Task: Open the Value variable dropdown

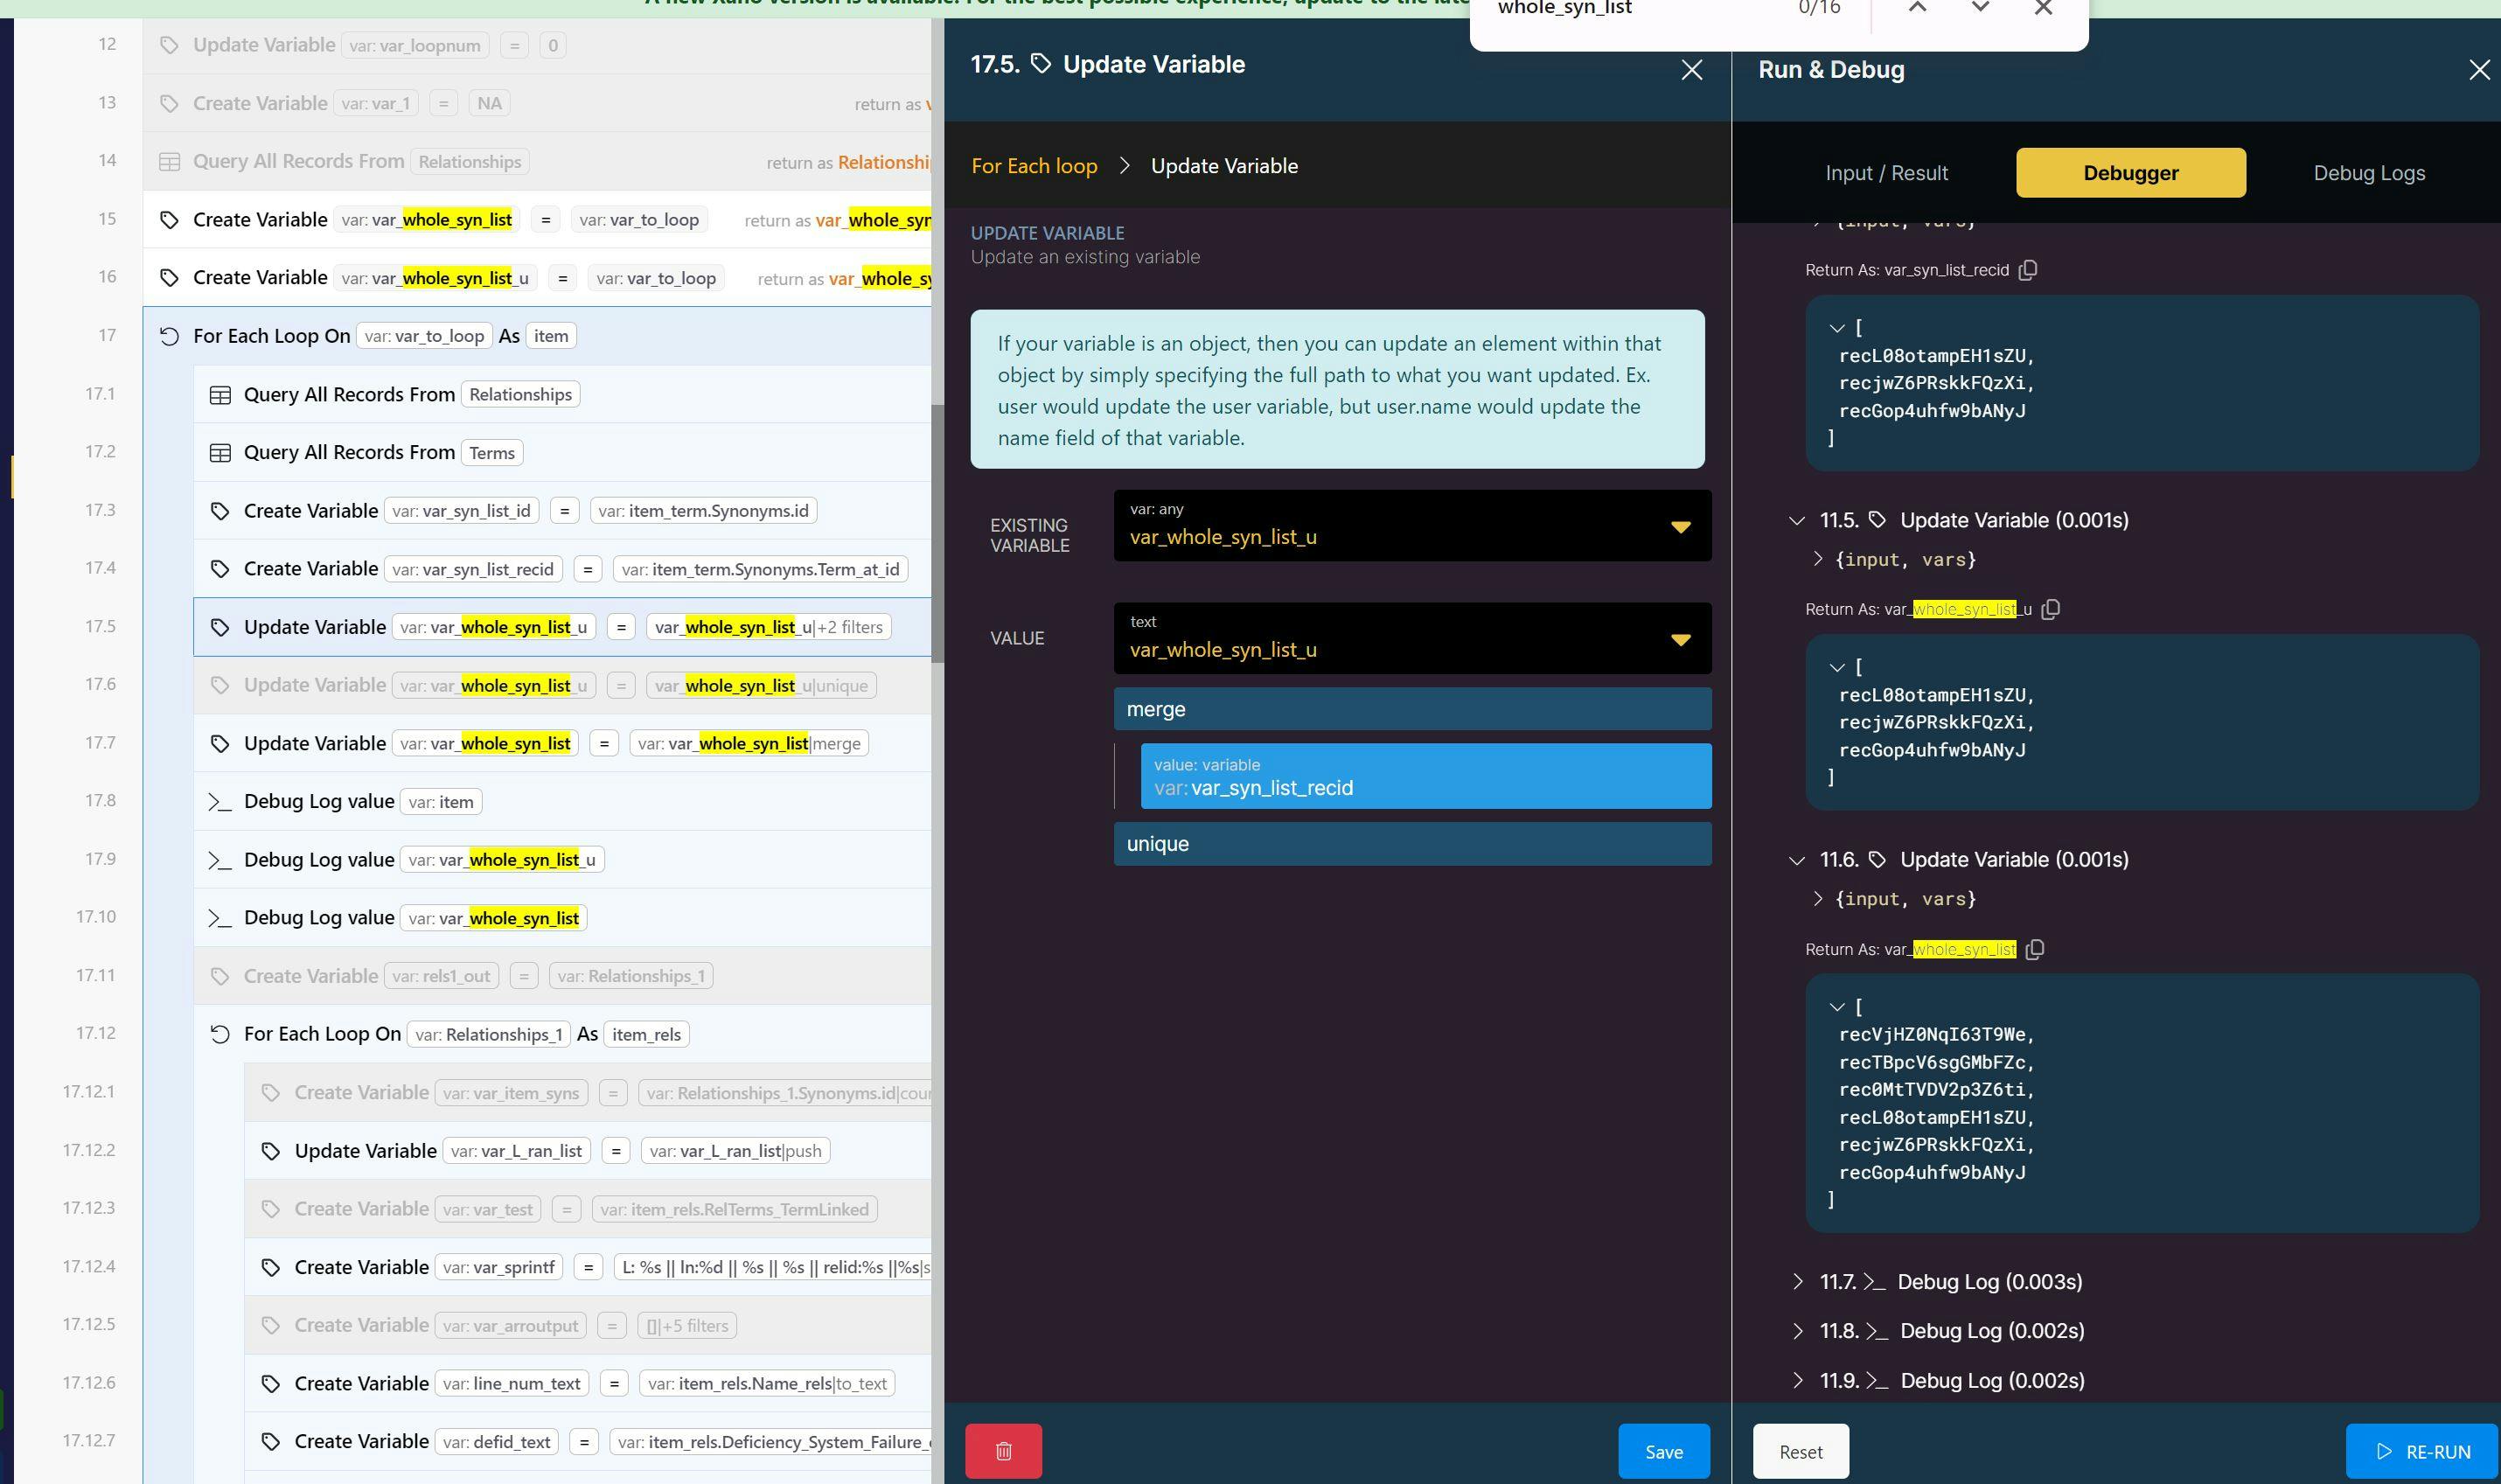Action: (1680, 639)
